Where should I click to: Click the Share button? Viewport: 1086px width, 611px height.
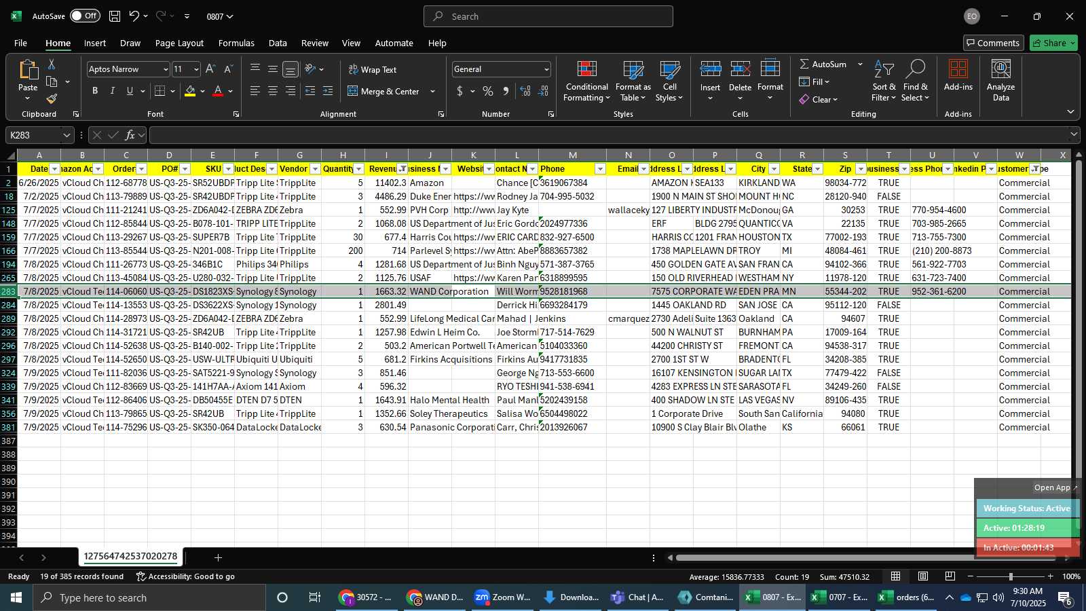point(1053,43)
